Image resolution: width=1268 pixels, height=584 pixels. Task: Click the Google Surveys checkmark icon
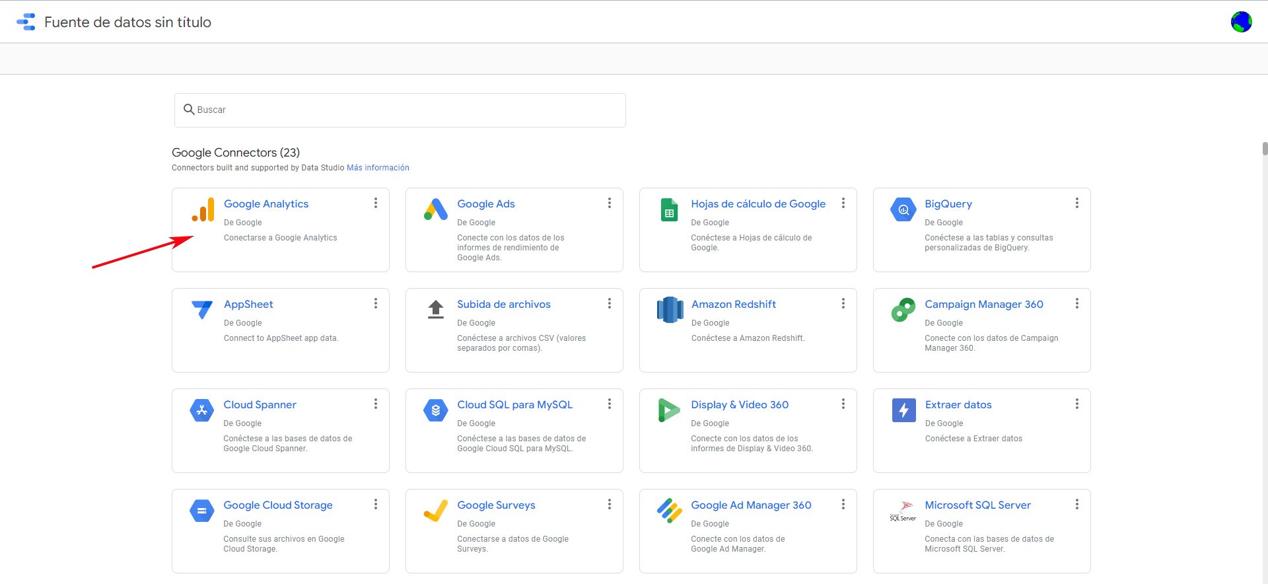pyautogui.click(x=435, y=511)
